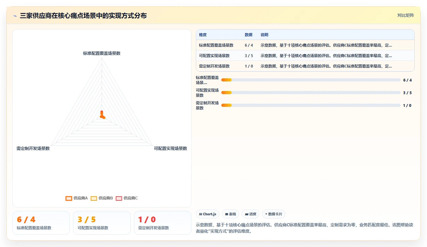The width and height of the screenshot is (427, 247).
Task: Click the 3 / 5 progress value label
Action: click(407, 93)
